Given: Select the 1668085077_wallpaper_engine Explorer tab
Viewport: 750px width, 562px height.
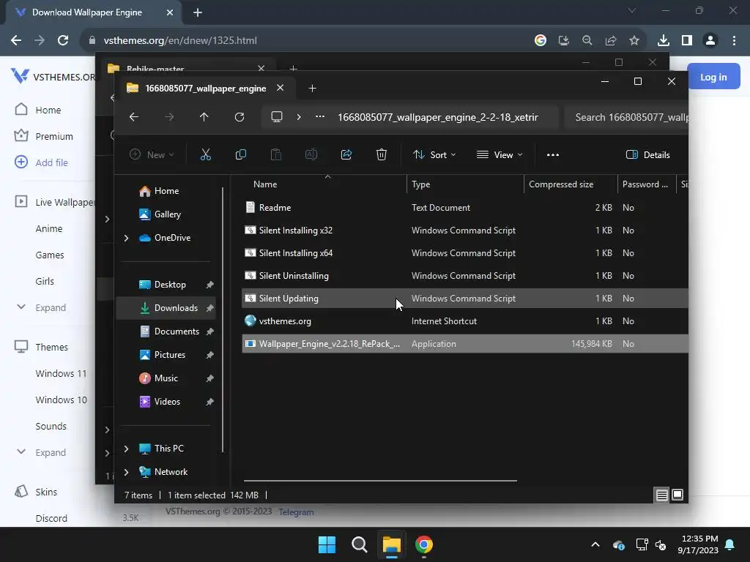Looking at the screenshot, I should (206, 88).
